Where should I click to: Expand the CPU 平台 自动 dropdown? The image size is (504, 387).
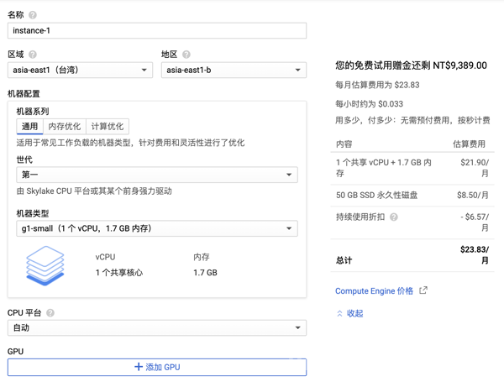coord(156,328)
